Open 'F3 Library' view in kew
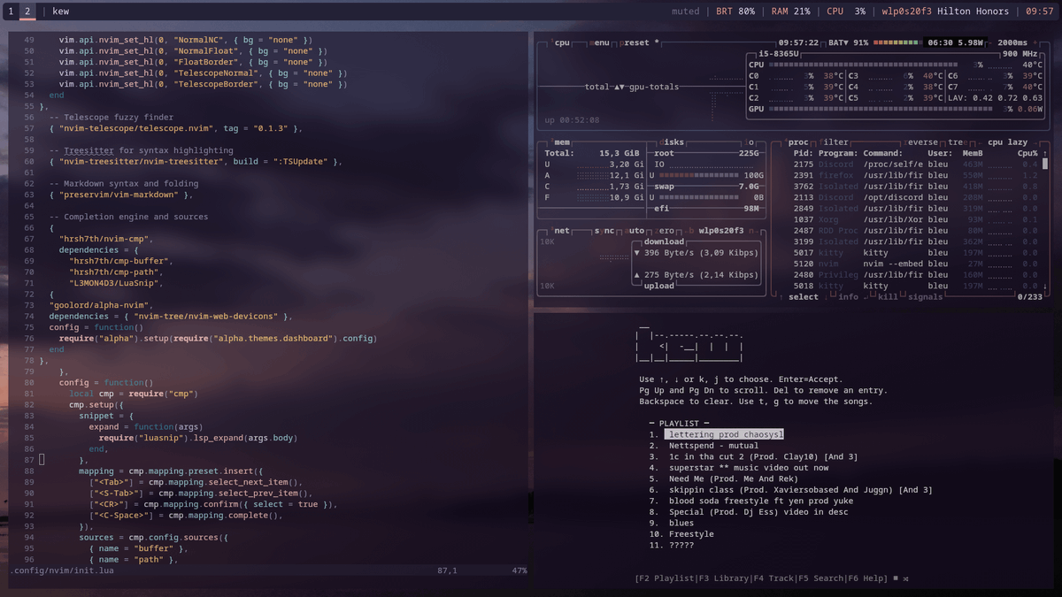The width and height of the screenshot is (1062, 597). click(726, 578)
